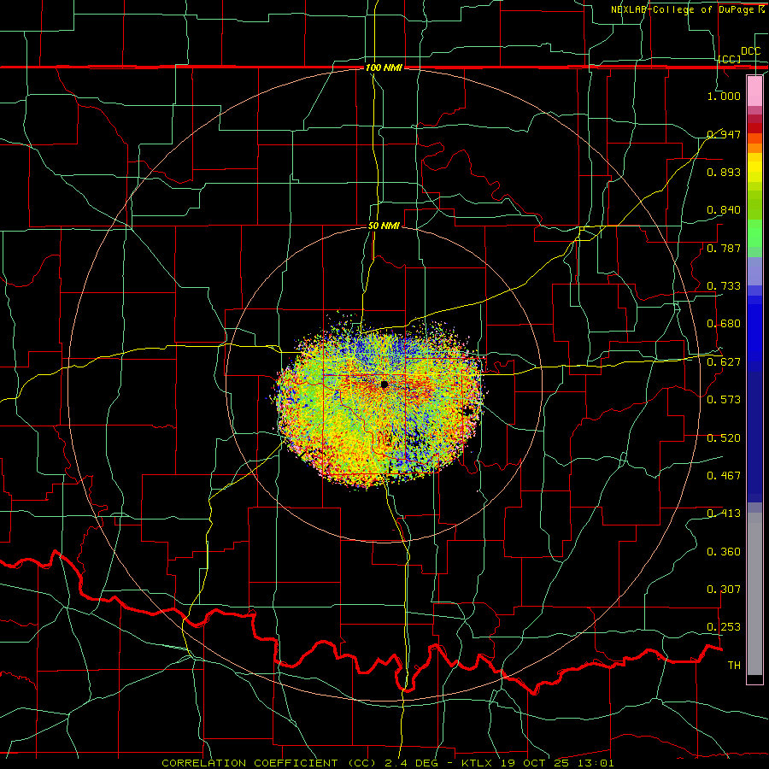This screenshot has height=769, width=769.
Task: Click the TH threshold label
Action: tap(734, 666)
